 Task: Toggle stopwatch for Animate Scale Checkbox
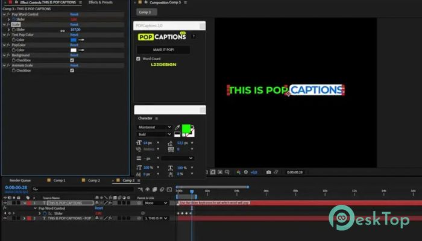tap(14, 70)
